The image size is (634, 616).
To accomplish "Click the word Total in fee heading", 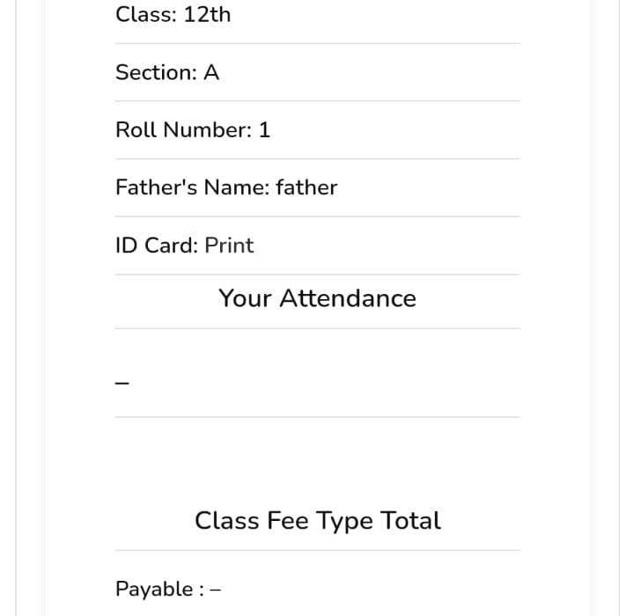I will tap(411, 520).
